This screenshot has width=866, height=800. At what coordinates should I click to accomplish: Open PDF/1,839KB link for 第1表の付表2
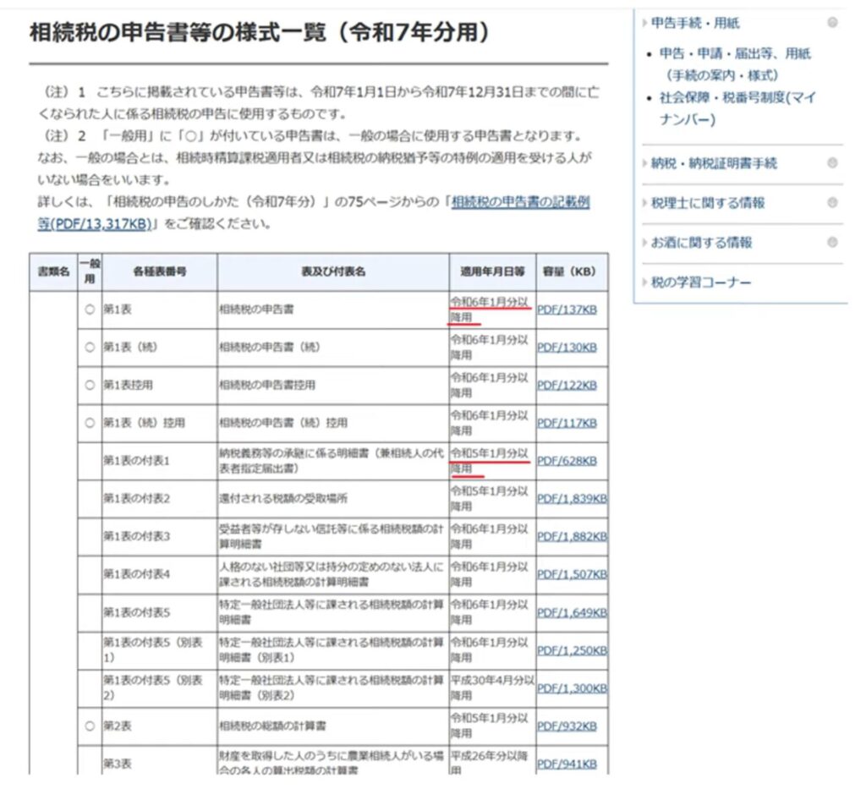572,498
